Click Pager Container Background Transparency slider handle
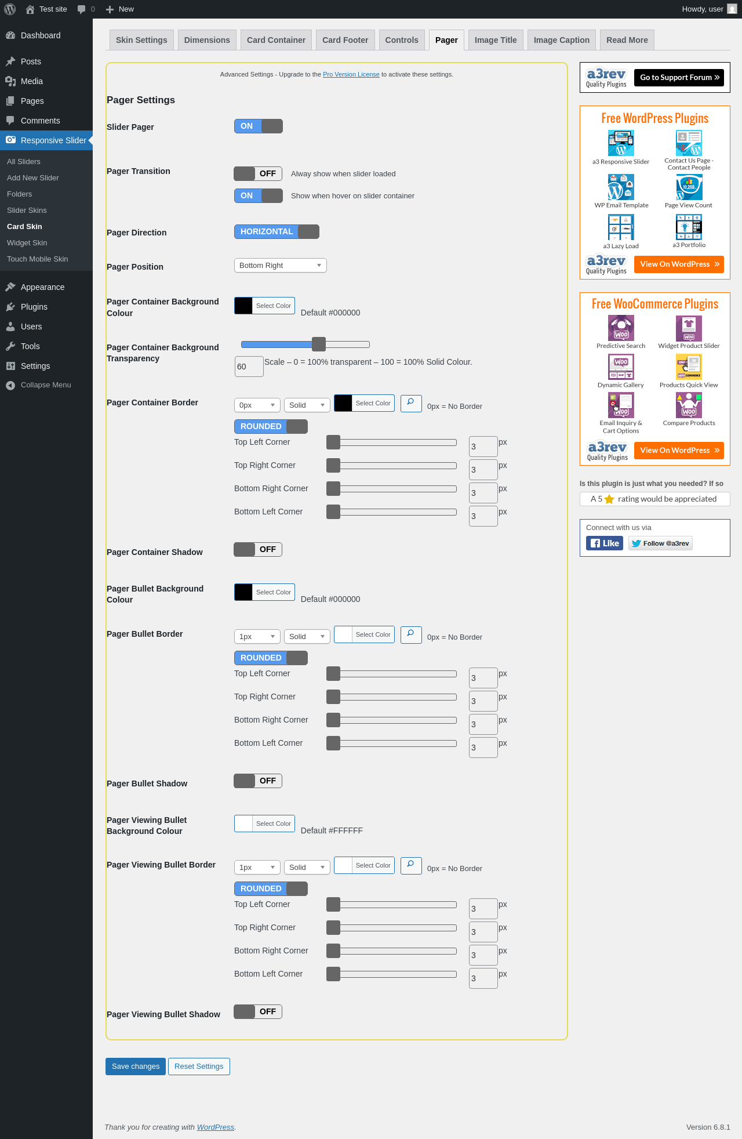Screen dimensions: 742x1139 pyautogui.click(x=319, y=344)
